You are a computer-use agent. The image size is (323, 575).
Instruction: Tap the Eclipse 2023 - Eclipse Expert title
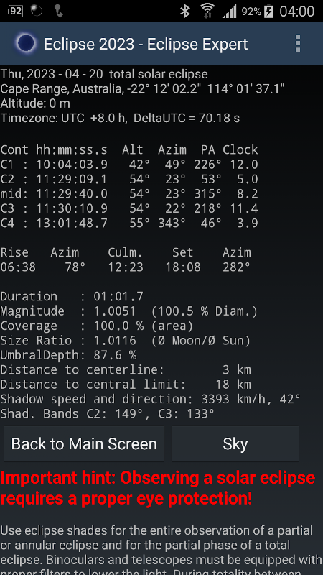[x=146, y=44]
